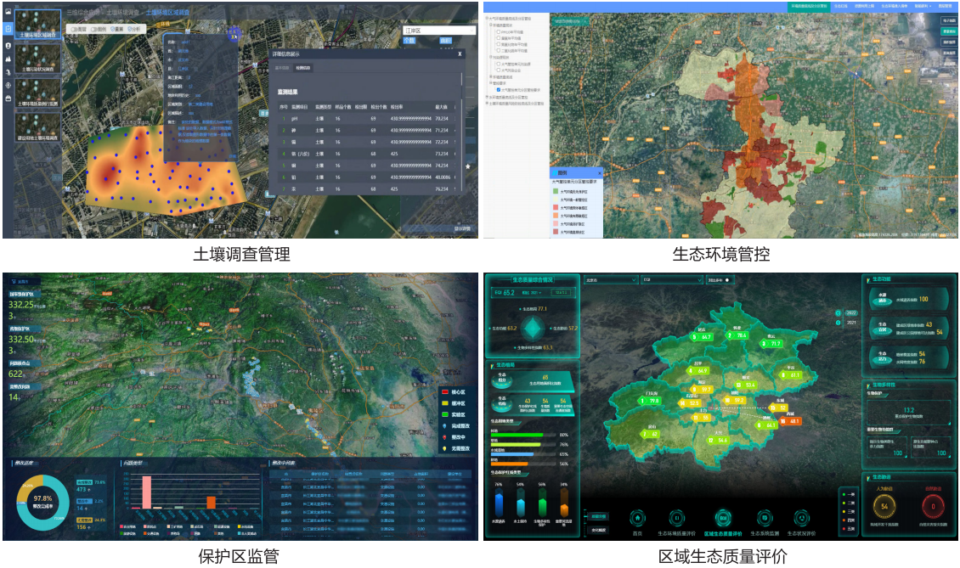Click the clipboard icon in left dark sidebar
960x568 pixels.
(x=8, y=28)
